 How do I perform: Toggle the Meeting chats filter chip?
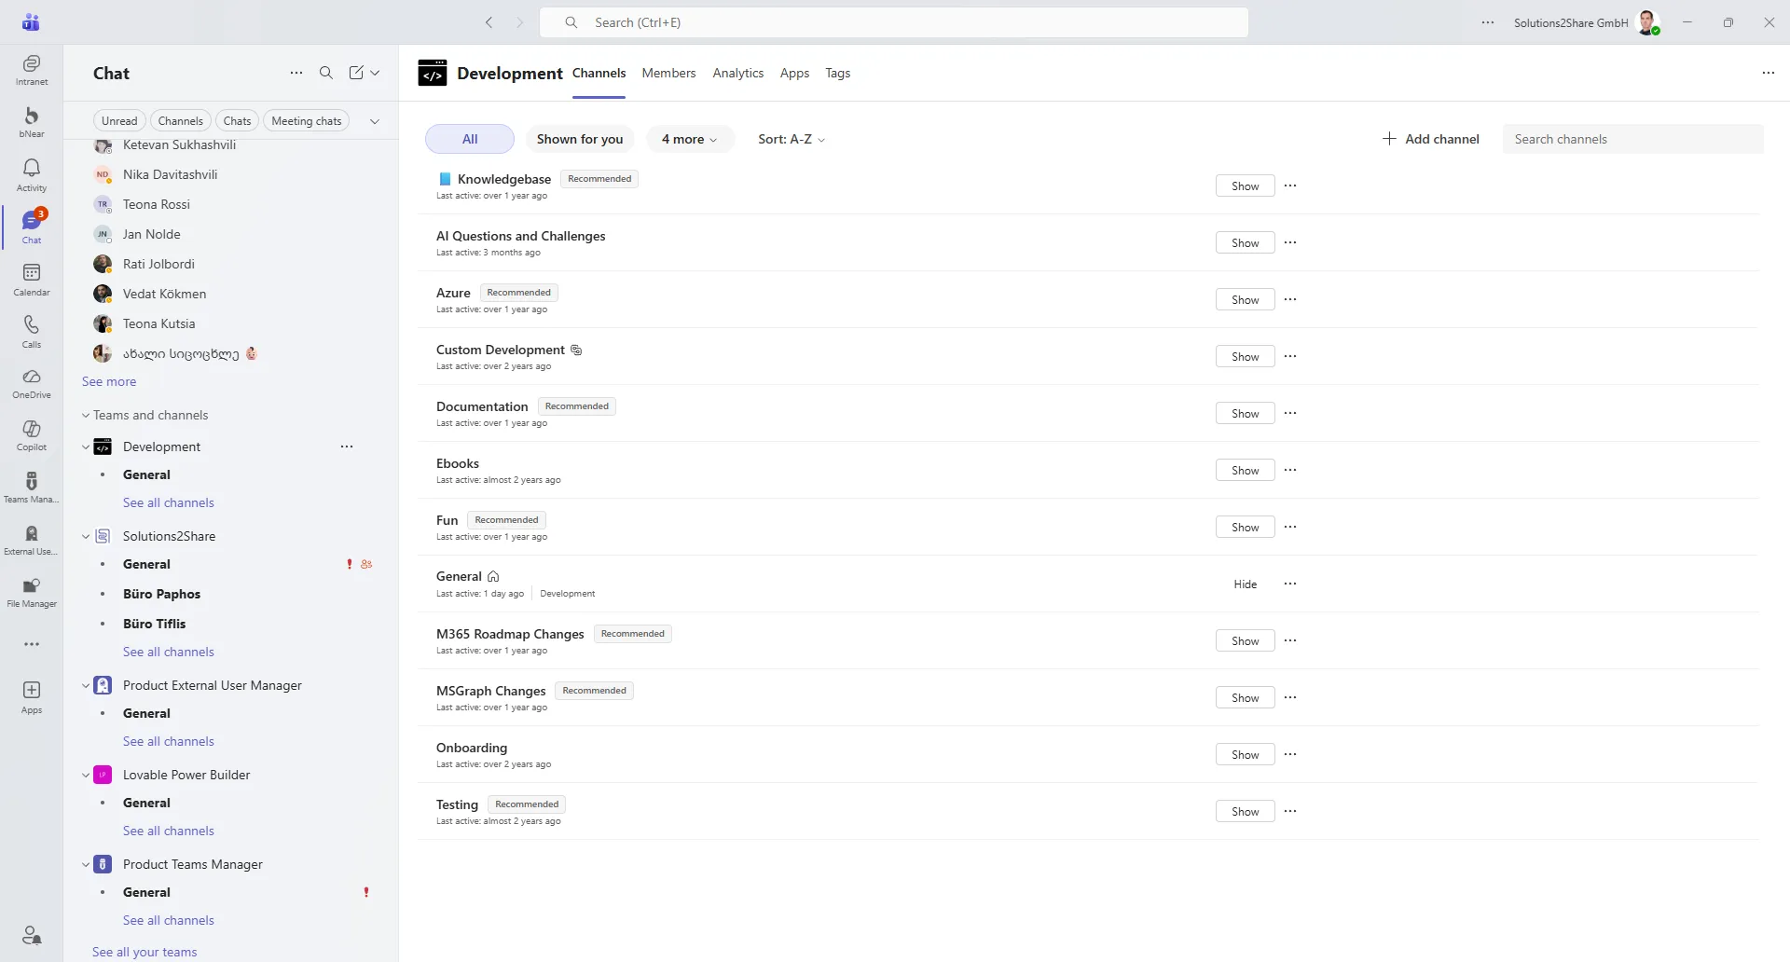pos(307,120)
